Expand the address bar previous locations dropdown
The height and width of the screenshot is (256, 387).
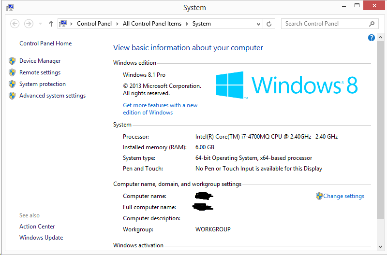[259, 24]
